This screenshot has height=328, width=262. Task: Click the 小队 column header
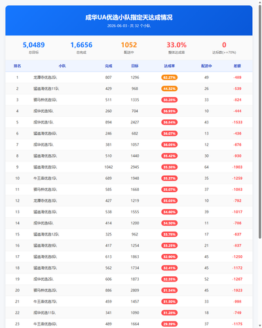(x=62, y=66)
